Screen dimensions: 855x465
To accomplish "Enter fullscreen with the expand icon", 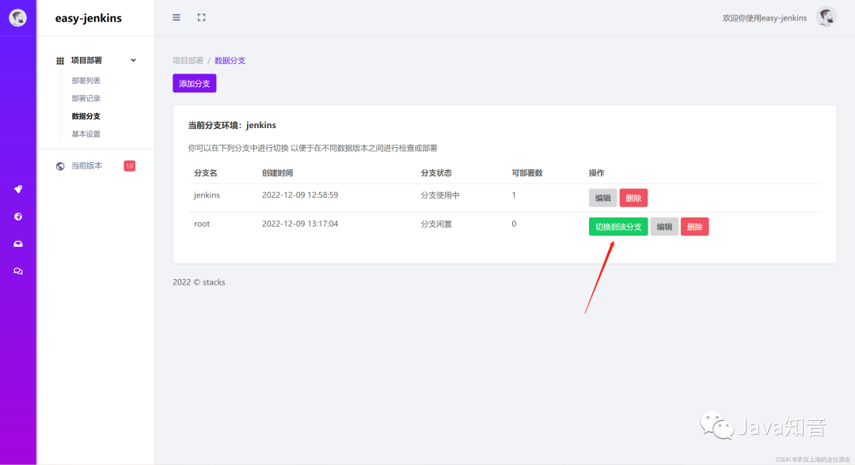I will tap(201, 17).
